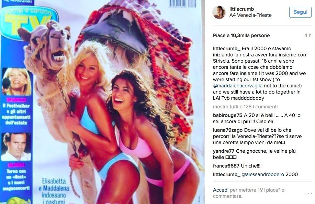Click the magazine cover photo
Screen dimensions: 315x204
102,102
